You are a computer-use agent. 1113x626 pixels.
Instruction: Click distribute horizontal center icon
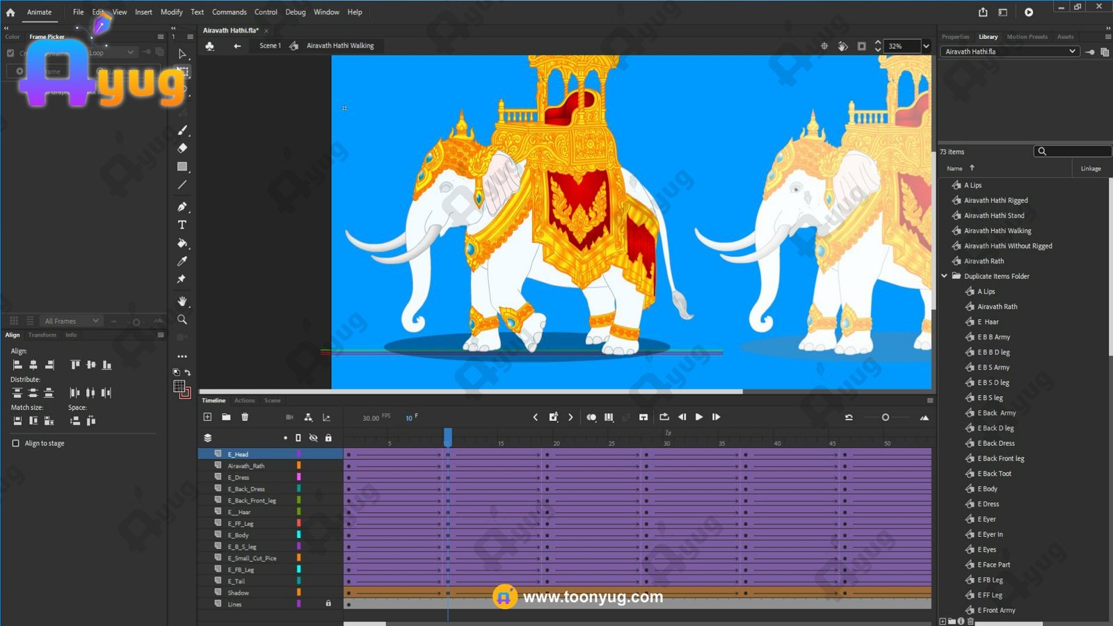click(90, 392)
